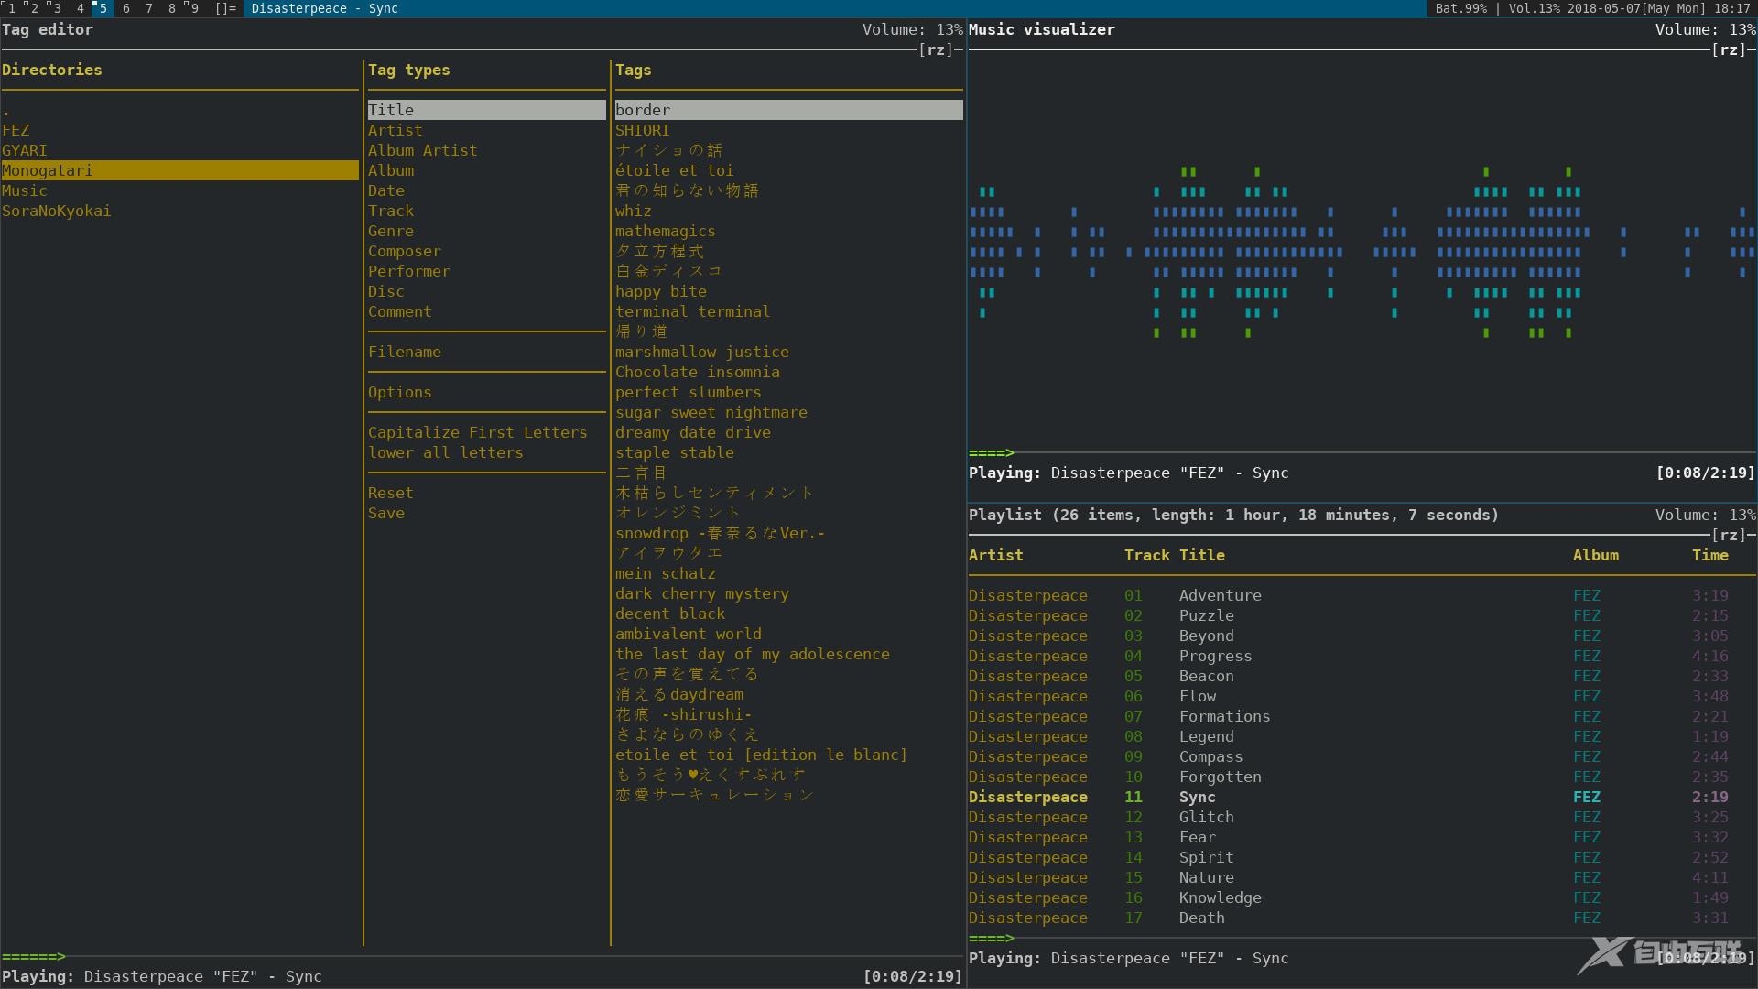This screenshot has width=1758, height=989.
Task: Click the visualizer pane progress bar
Action: click(1362, 452)
